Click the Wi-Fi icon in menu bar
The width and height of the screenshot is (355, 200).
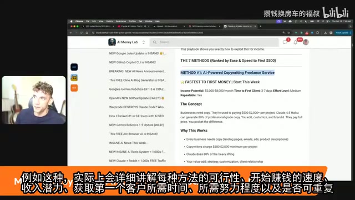318,21
